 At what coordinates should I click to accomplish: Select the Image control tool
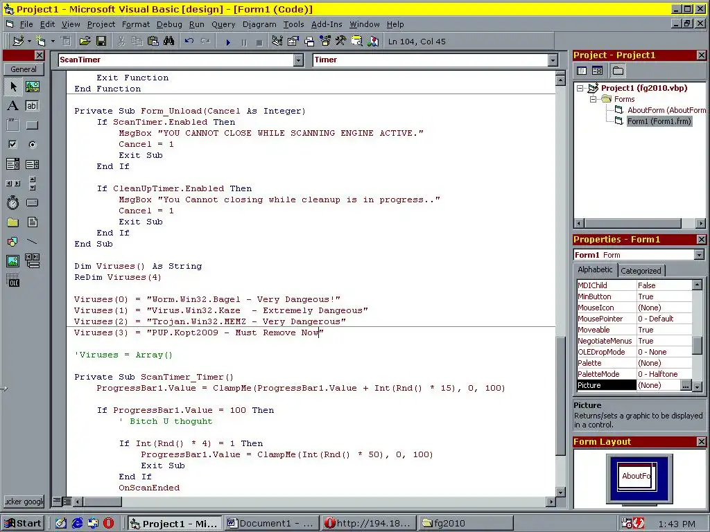pos(12,261)
